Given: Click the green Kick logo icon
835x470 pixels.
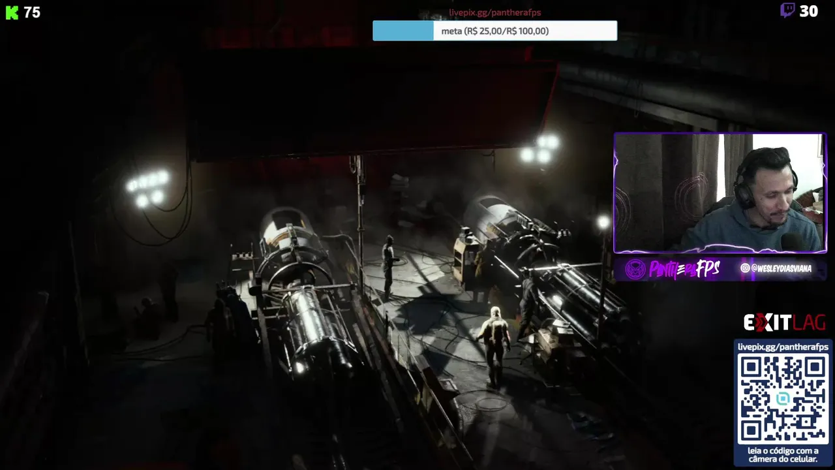Looking at the screenshot, I should tap(12, 12).
